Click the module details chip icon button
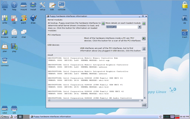190x119 pixels. tap(144, 23)
